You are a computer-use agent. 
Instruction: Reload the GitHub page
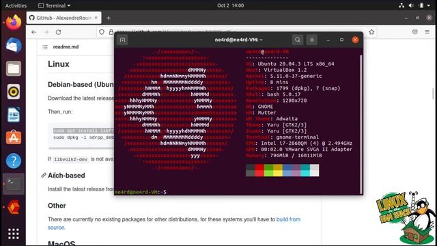pyautogui.click(x=58, y=32)
